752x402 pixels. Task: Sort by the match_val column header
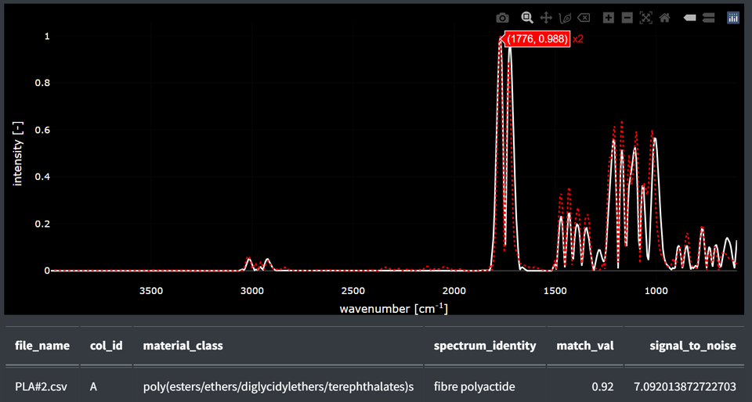(584, 346)
